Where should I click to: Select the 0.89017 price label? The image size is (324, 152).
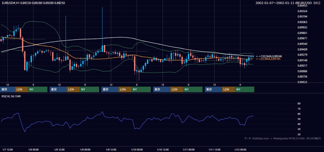(303, 66)
